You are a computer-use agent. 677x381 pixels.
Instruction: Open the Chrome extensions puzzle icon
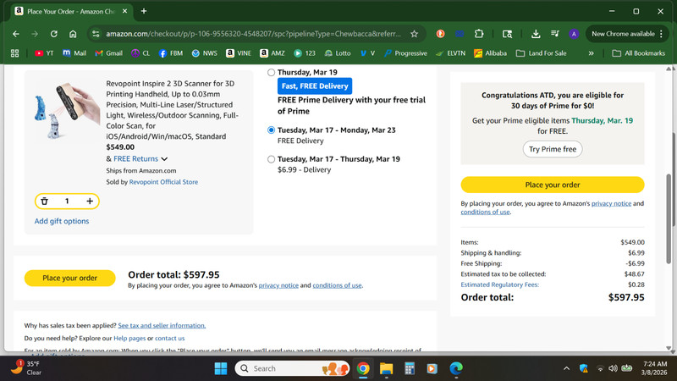point(479,34)
